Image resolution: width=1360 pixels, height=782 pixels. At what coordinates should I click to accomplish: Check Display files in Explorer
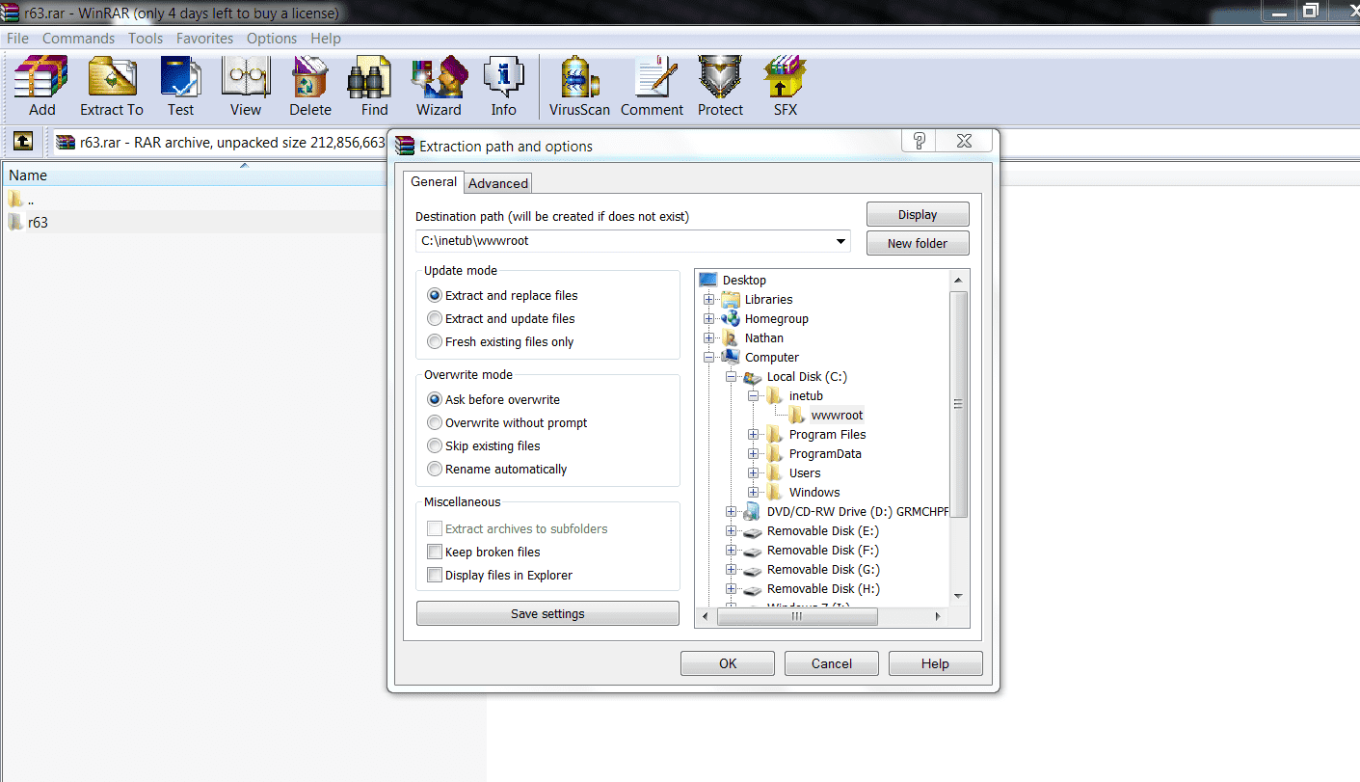(x=435, y=575)
